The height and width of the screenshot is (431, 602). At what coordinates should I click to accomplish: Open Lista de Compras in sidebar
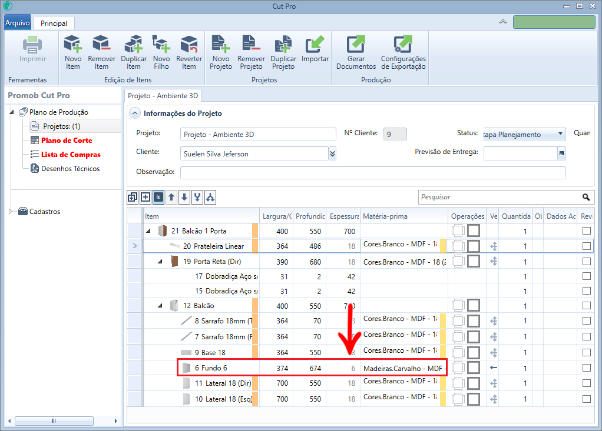point(71,155)
